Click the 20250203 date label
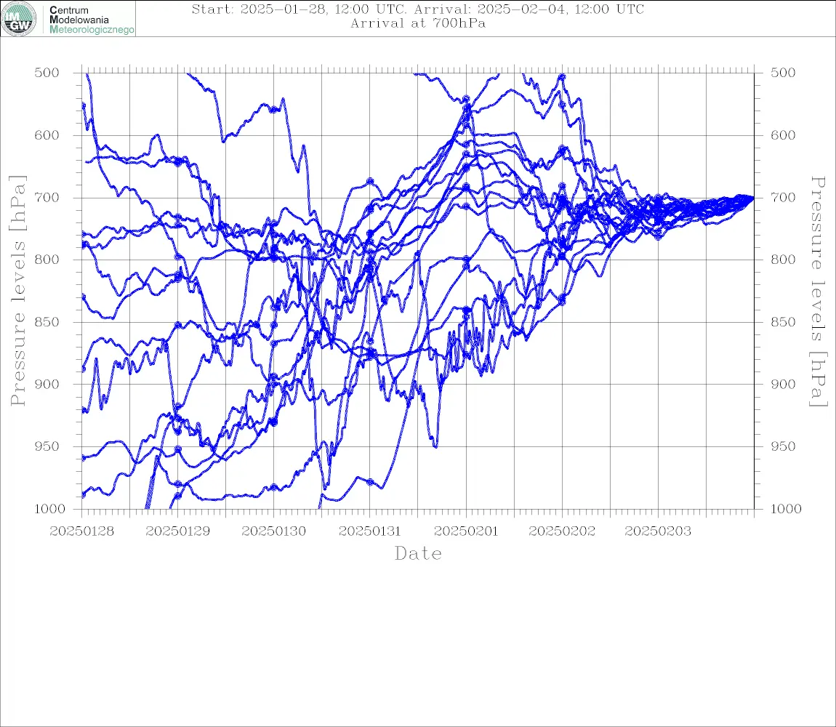Image resolution: width=836 pixels, height=727 pixels. (658, 531)
